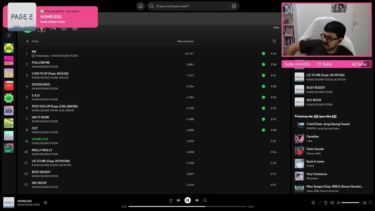Open the 2024 playlist in sidebar

9,48
